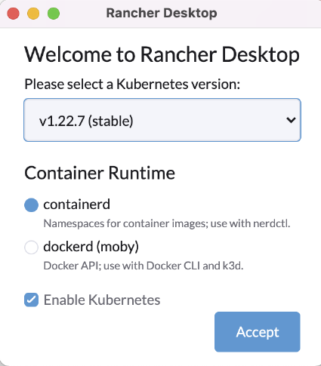
Task: Click the blue checkmark icon beside Enable Kubernetes
Action: click(x=31, y=300)
